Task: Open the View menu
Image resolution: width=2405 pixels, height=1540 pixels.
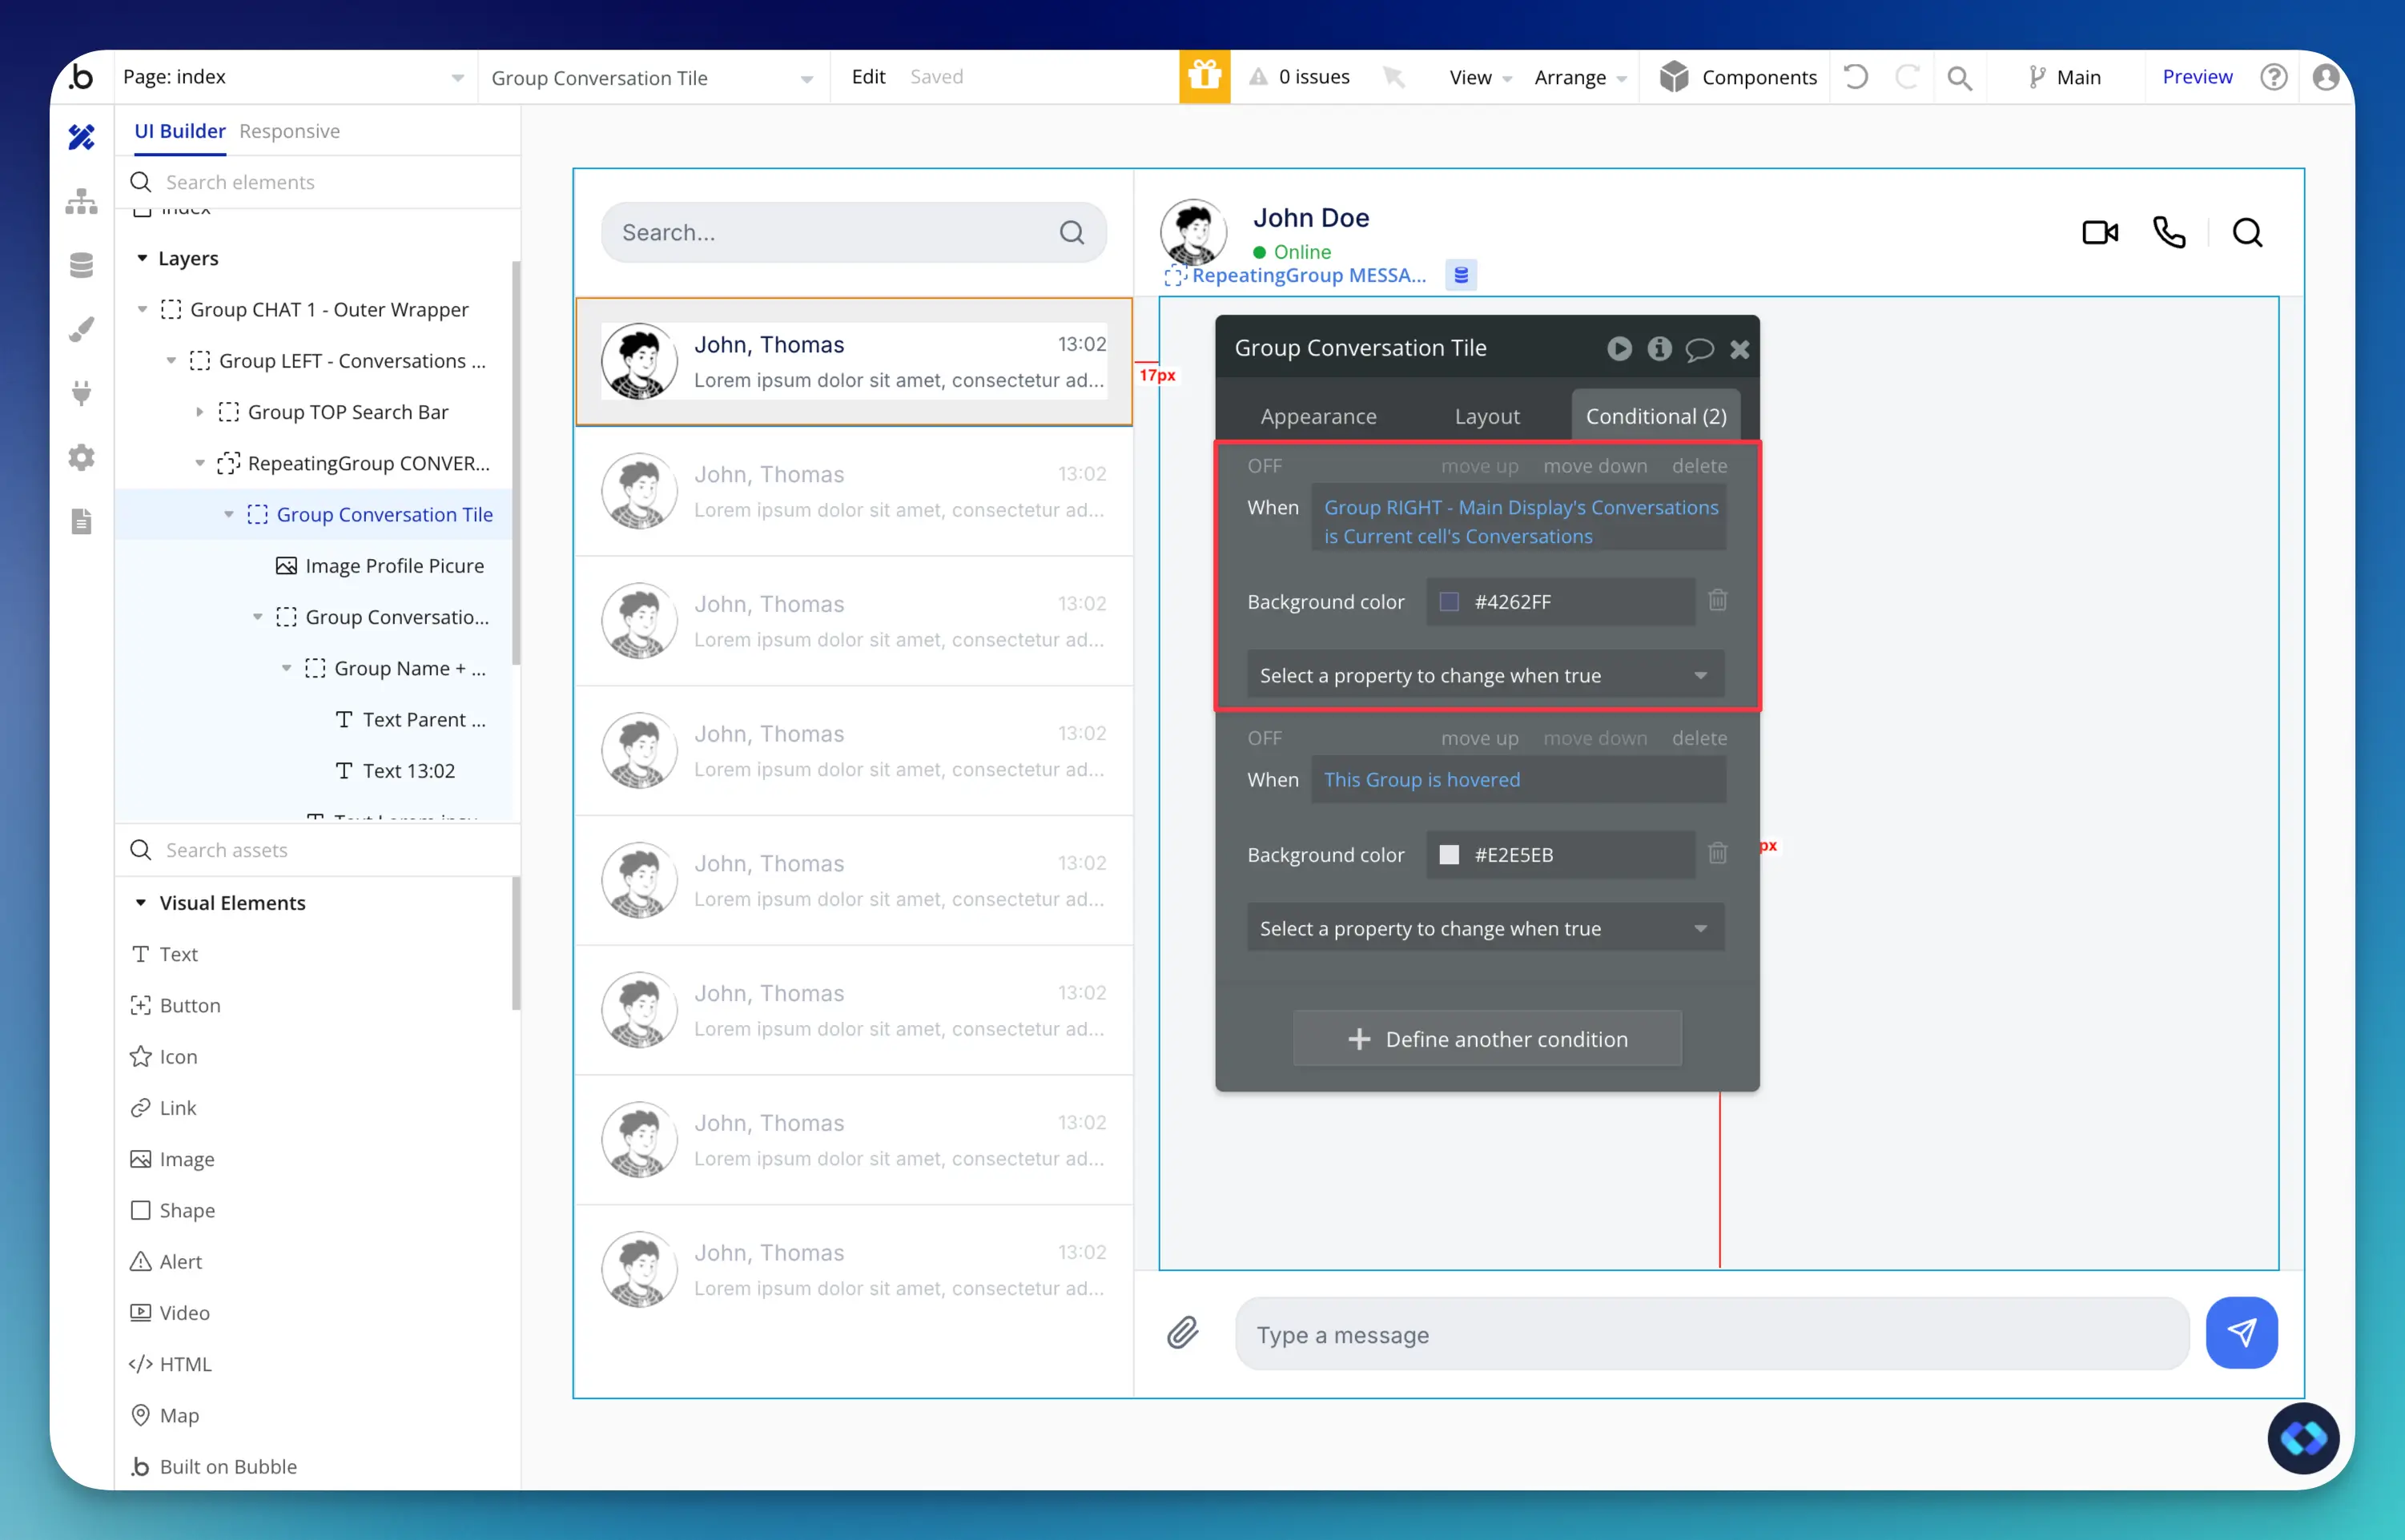Action: tap(1480, 77)
